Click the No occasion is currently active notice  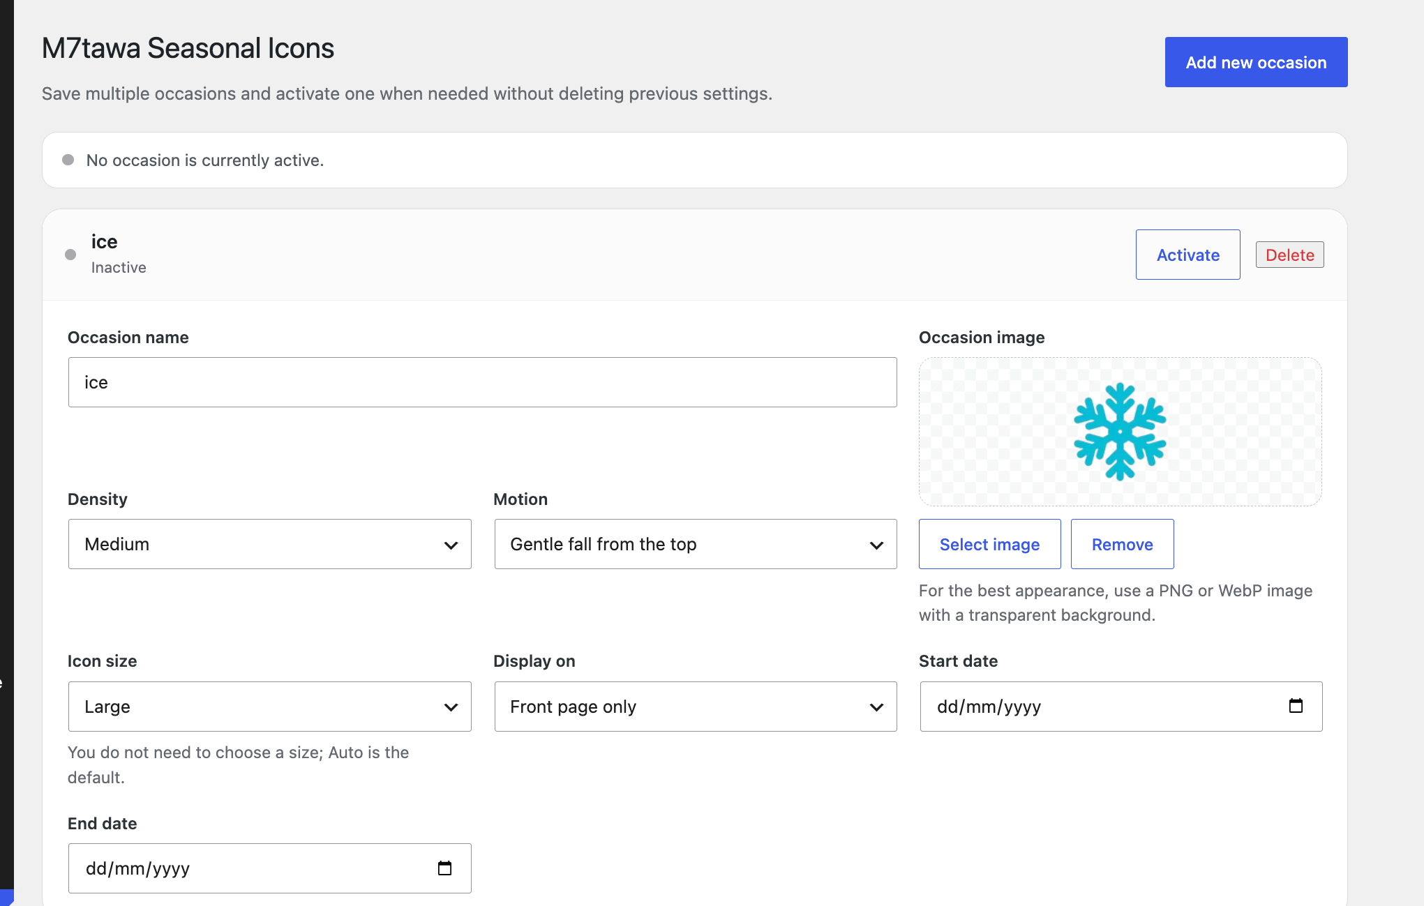click(694, 160)
